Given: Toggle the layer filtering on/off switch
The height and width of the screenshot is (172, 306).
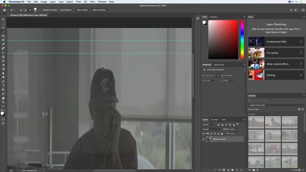Looking at the screenshot, I should [238, 124].
